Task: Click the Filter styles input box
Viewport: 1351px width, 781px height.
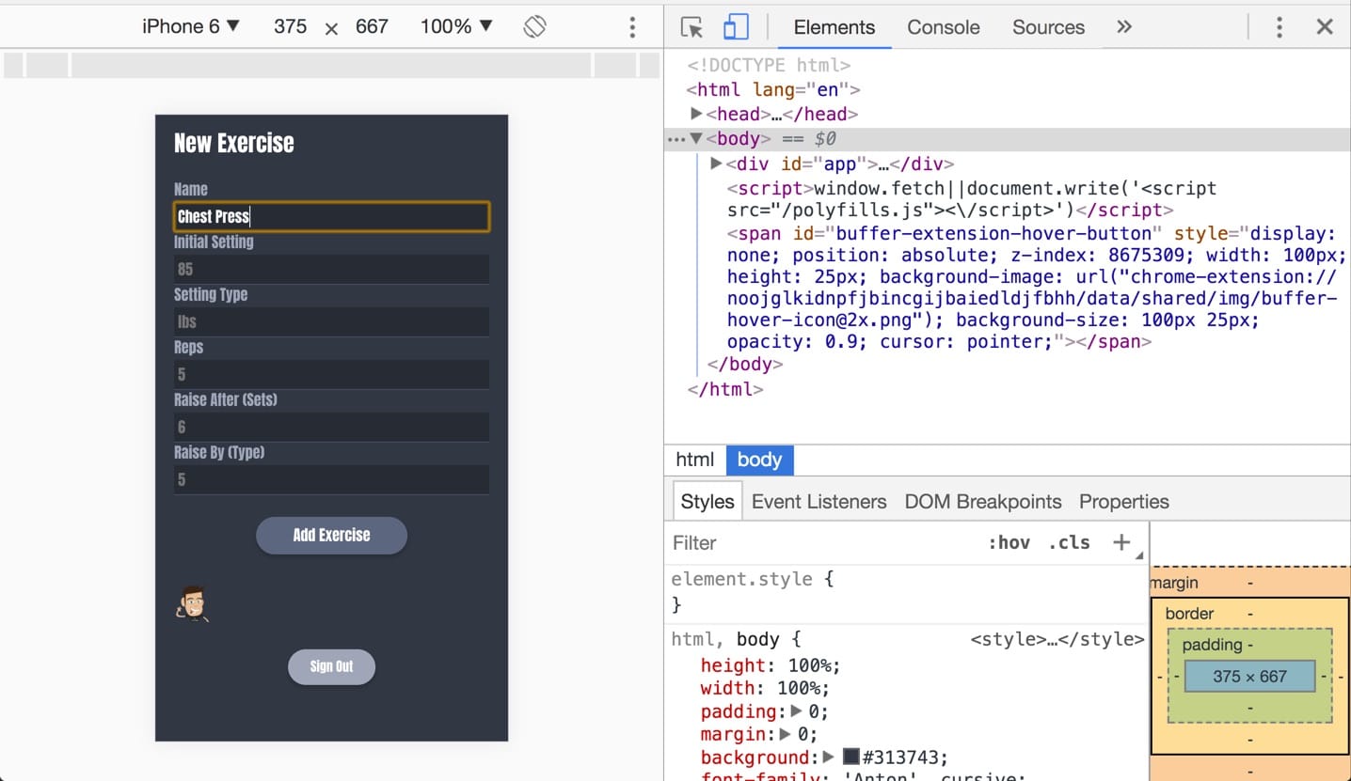Action: pos(823,542)
